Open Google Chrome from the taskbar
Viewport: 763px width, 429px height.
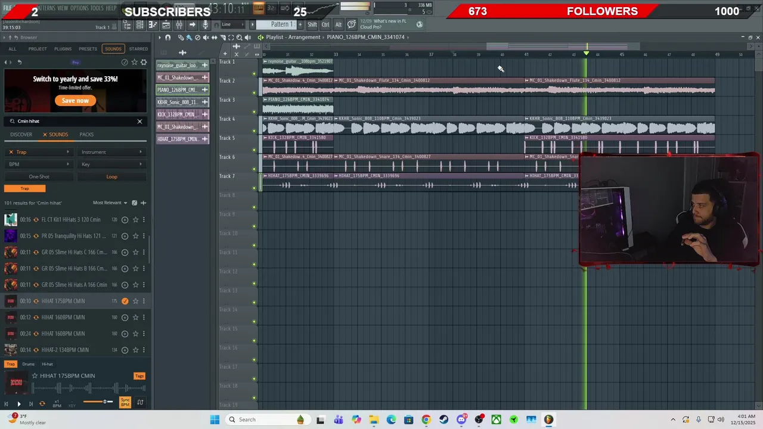coord(426,419)
